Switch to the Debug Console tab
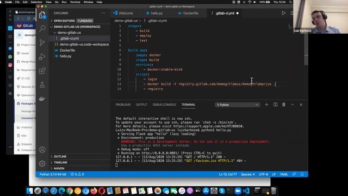This screenshot has width=348, height=196. (x=164, y=105)
